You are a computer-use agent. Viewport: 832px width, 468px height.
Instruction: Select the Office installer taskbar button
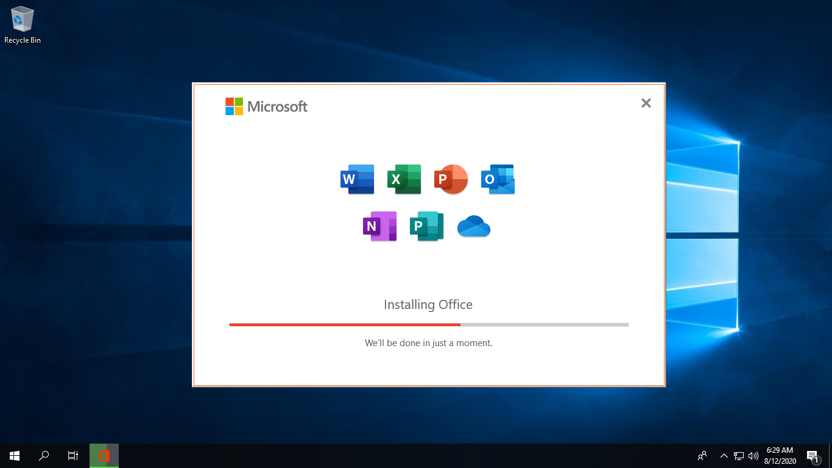click(104, 455)
